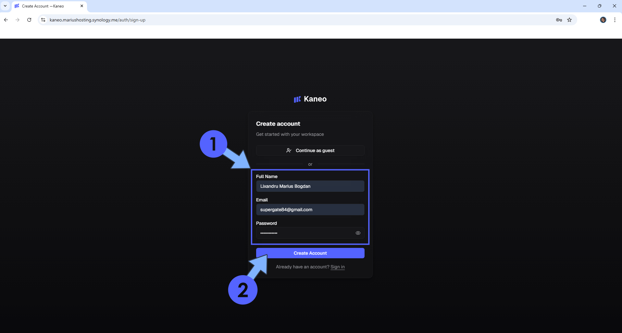Open the tab search chevron

pyautogui.click(x=5, y=6)
